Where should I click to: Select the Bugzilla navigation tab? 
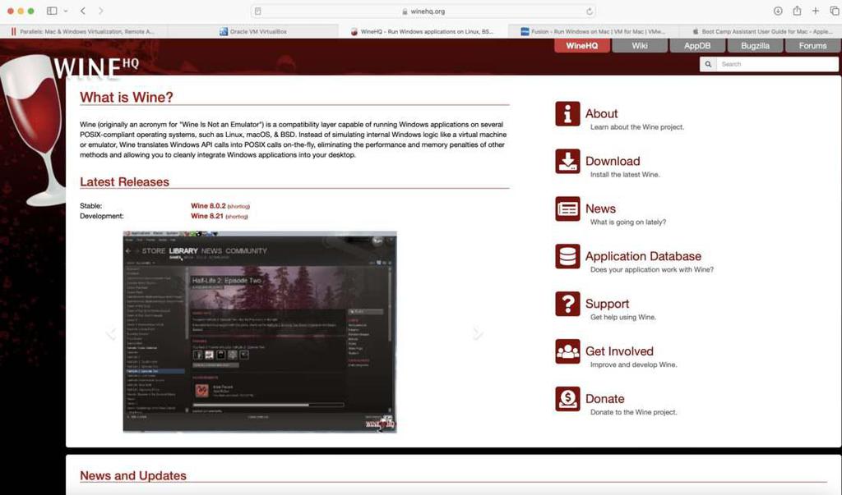click(755, 46)
